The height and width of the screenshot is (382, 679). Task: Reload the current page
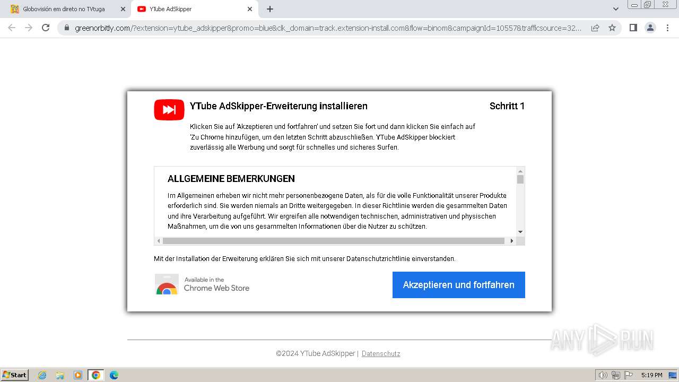pyautogui.click(x=46, y=28)
